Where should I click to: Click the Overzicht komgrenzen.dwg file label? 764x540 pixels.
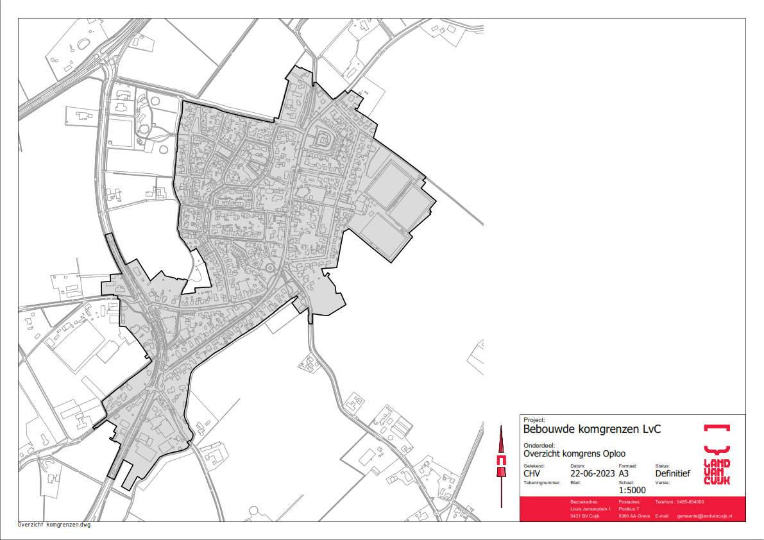coord(55,525)
